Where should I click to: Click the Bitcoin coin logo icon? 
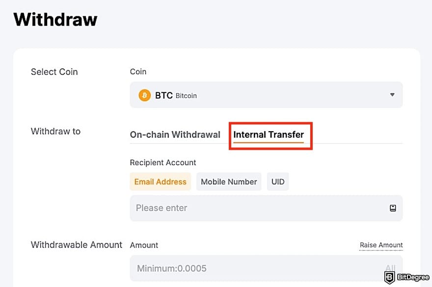(144, 95)
